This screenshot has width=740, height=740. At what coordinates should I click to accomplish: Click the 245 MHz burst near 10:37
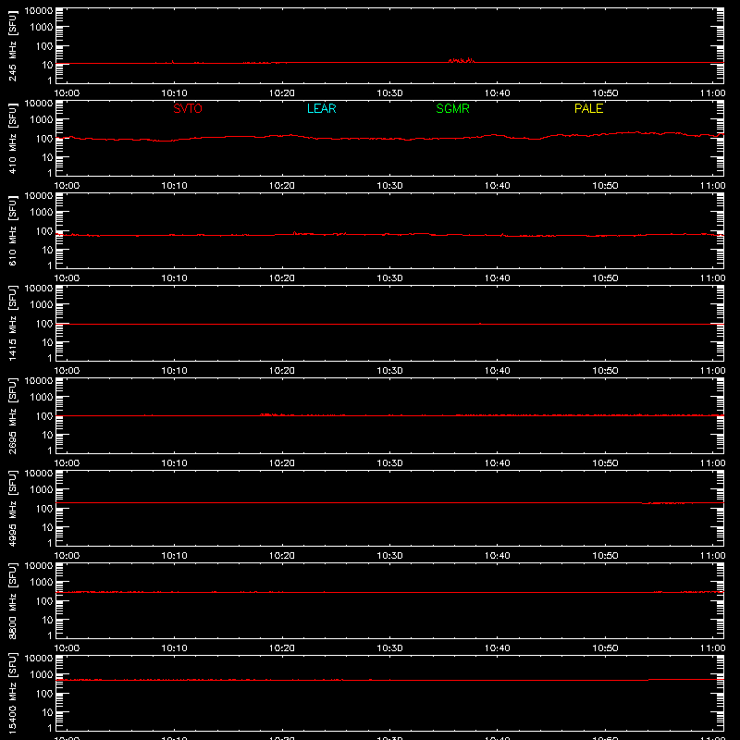[x=461, y=60]
